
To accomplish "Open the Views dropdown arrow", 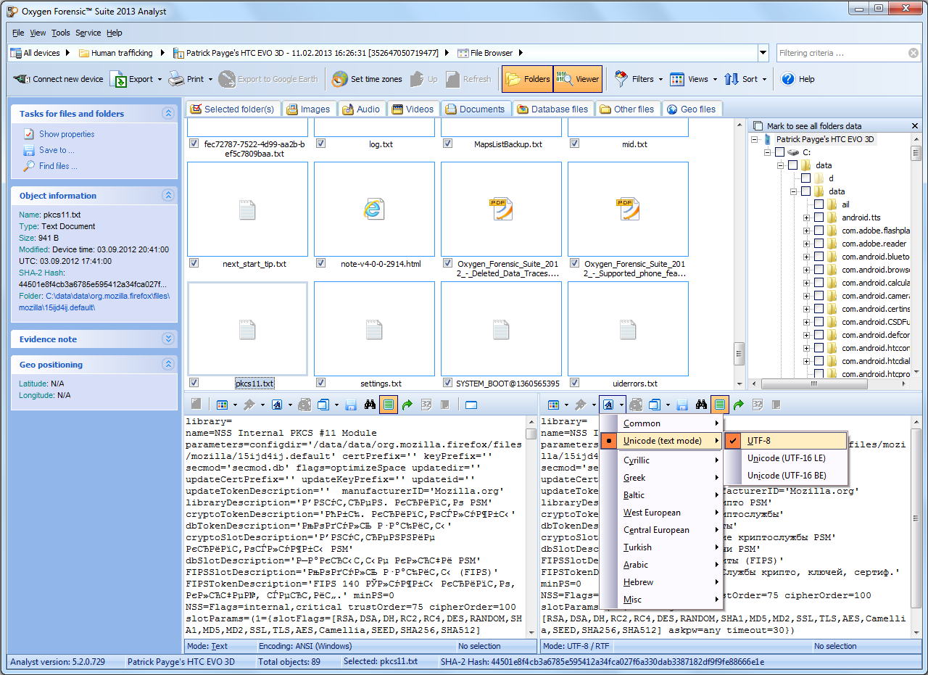I will coord(714,79).
